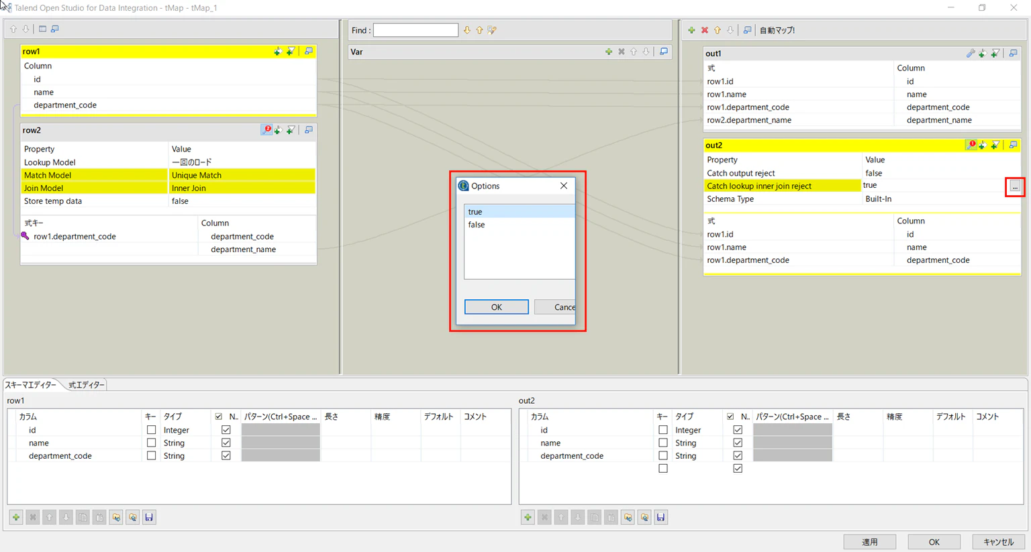This screenshot has height=552, width=1031.
Task: Select out2 Catch output reject value false
Action: [941, 173]
